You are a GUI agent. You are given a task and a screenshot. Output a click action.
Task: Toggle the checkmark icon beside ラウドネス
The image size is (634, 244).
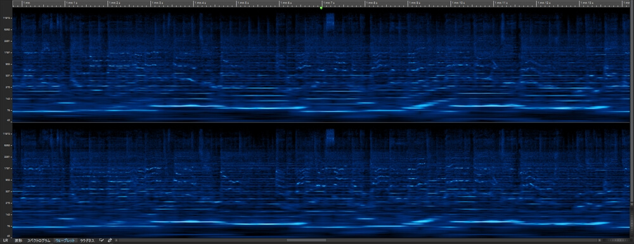click(x=101, y=240)
